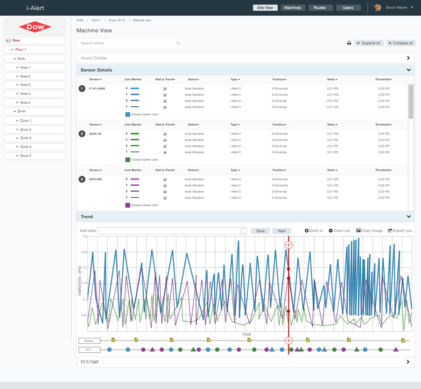Open the Machines tab
The image size is (421, 389).
[x=293, y=8]
